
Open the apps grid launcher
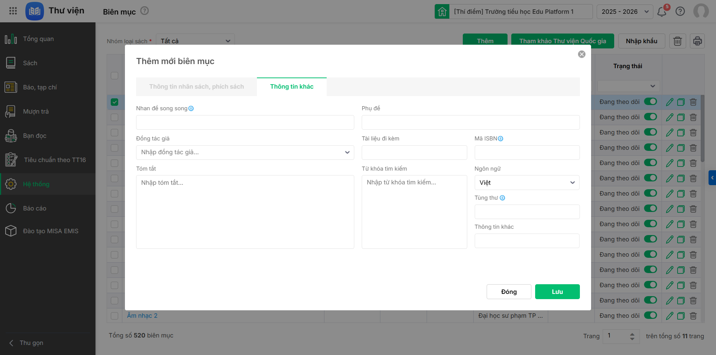(13, 11)
